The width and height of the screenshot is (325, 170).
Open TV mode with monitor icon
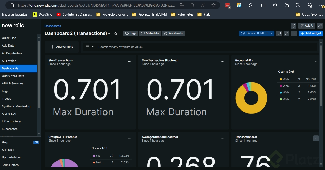279,33
